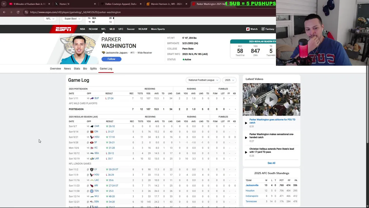This screenshot has height=208, width=369.
Task: Close the Dallas Cowboys Apparel tab
Action: coord(141,4)
